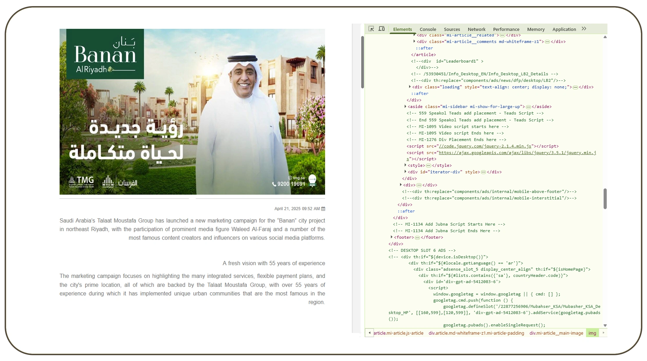Open the Performance tab
The image size is (647, 361).
click(x=506, y=29)
